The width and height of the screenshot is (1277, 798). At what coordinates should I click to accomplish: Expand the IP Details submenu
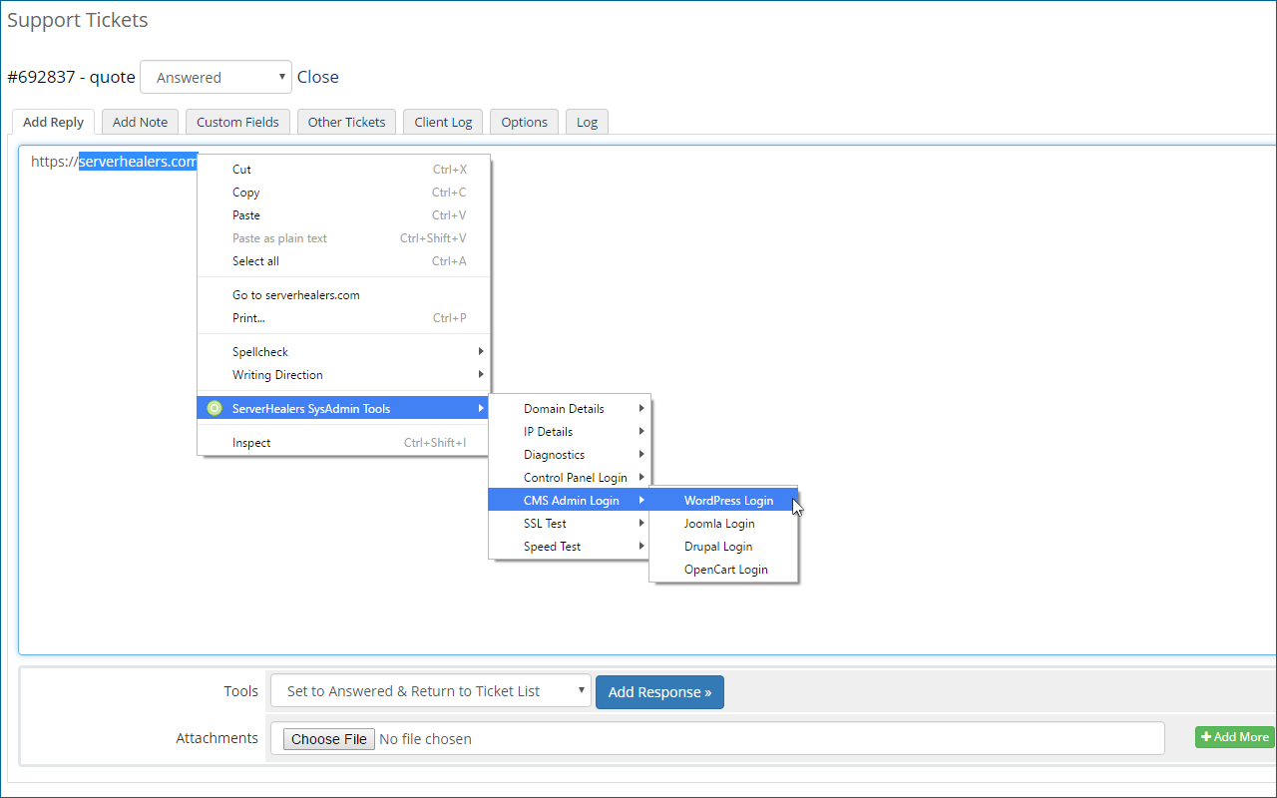569,432
